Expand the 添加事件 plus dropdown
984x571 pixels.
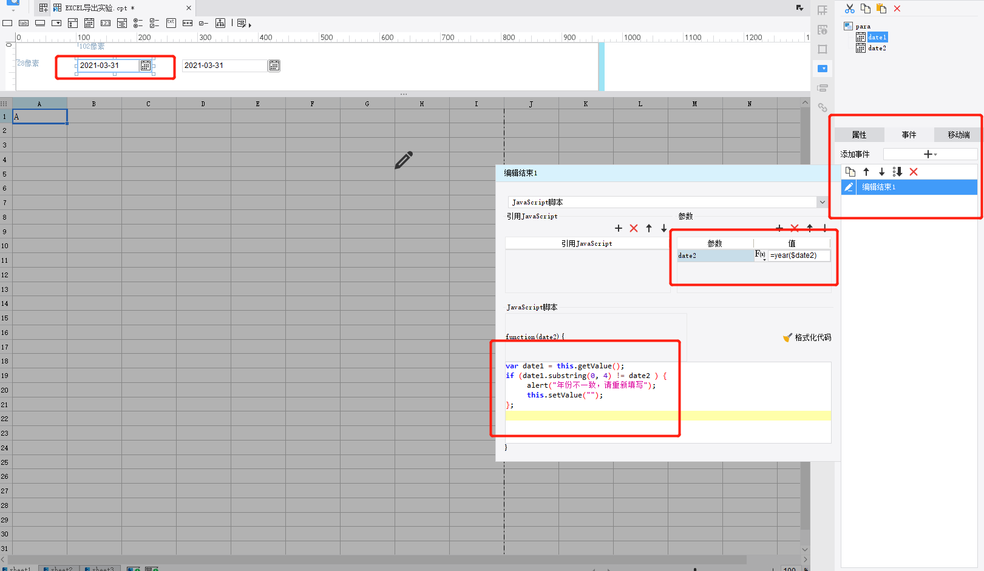tap(930, 154)
